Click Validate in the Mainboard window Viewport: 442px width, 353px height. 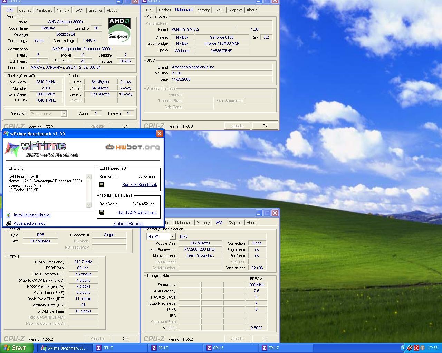click(x=237, y=126)
